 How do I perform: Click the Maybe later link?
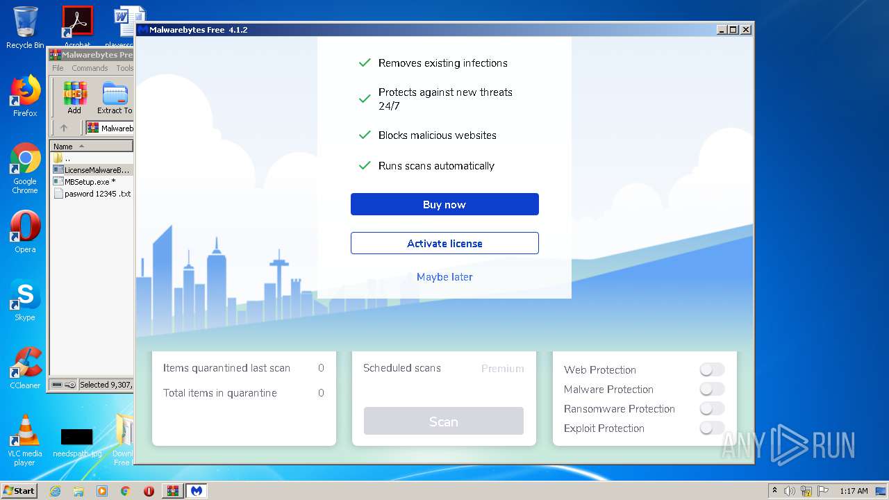[x=444, y=276]
